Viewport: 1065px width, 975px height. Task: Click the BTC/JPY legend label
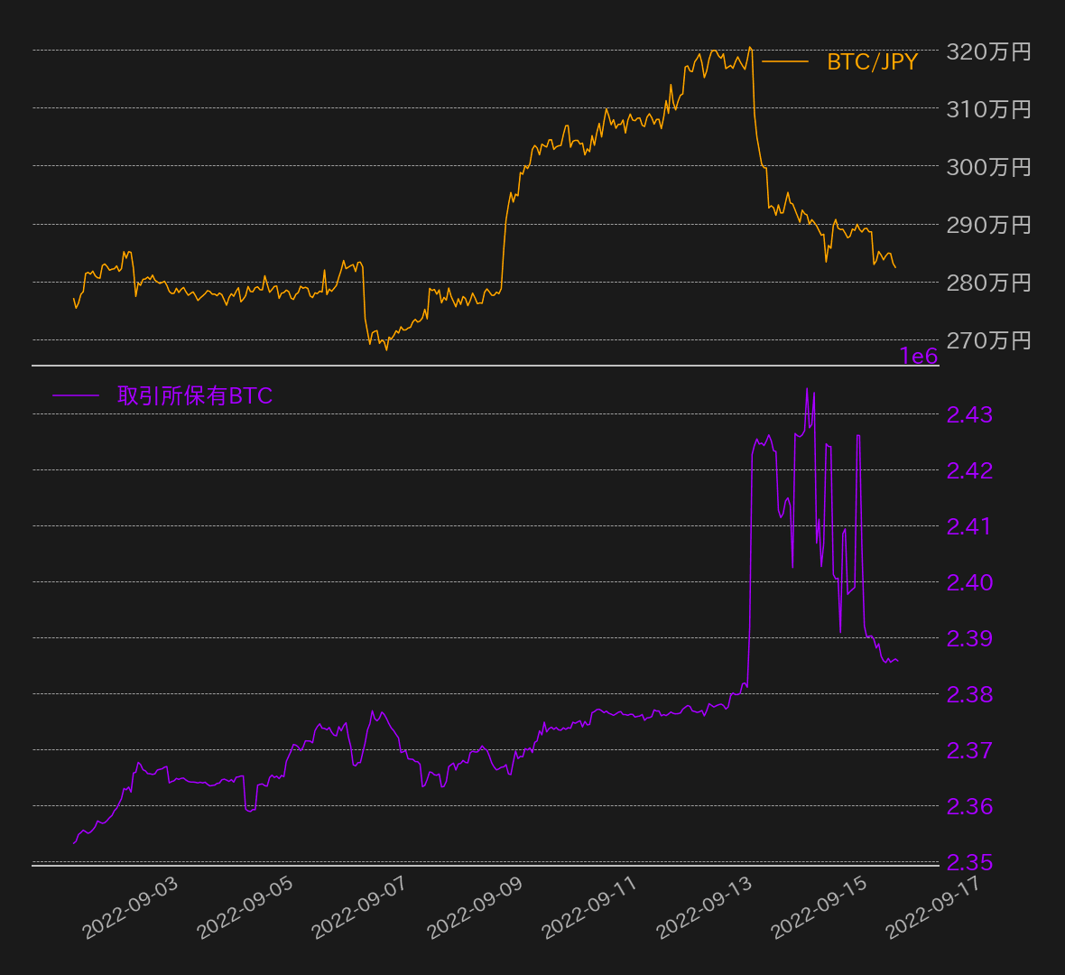[872, 61]
